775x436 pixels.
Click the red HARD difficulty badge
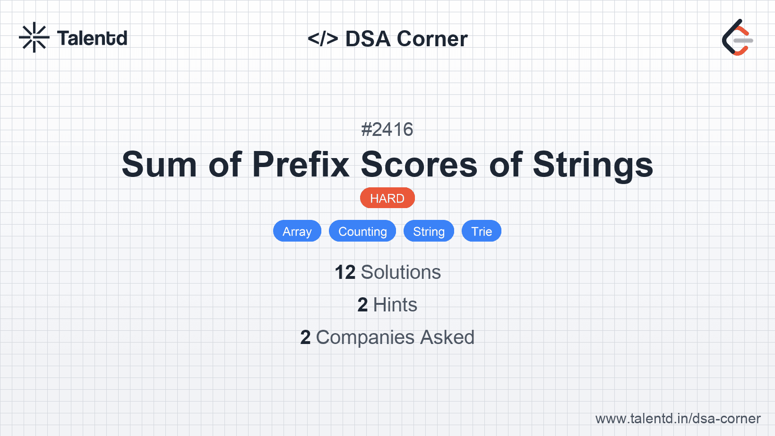click(x=387, y=198)
